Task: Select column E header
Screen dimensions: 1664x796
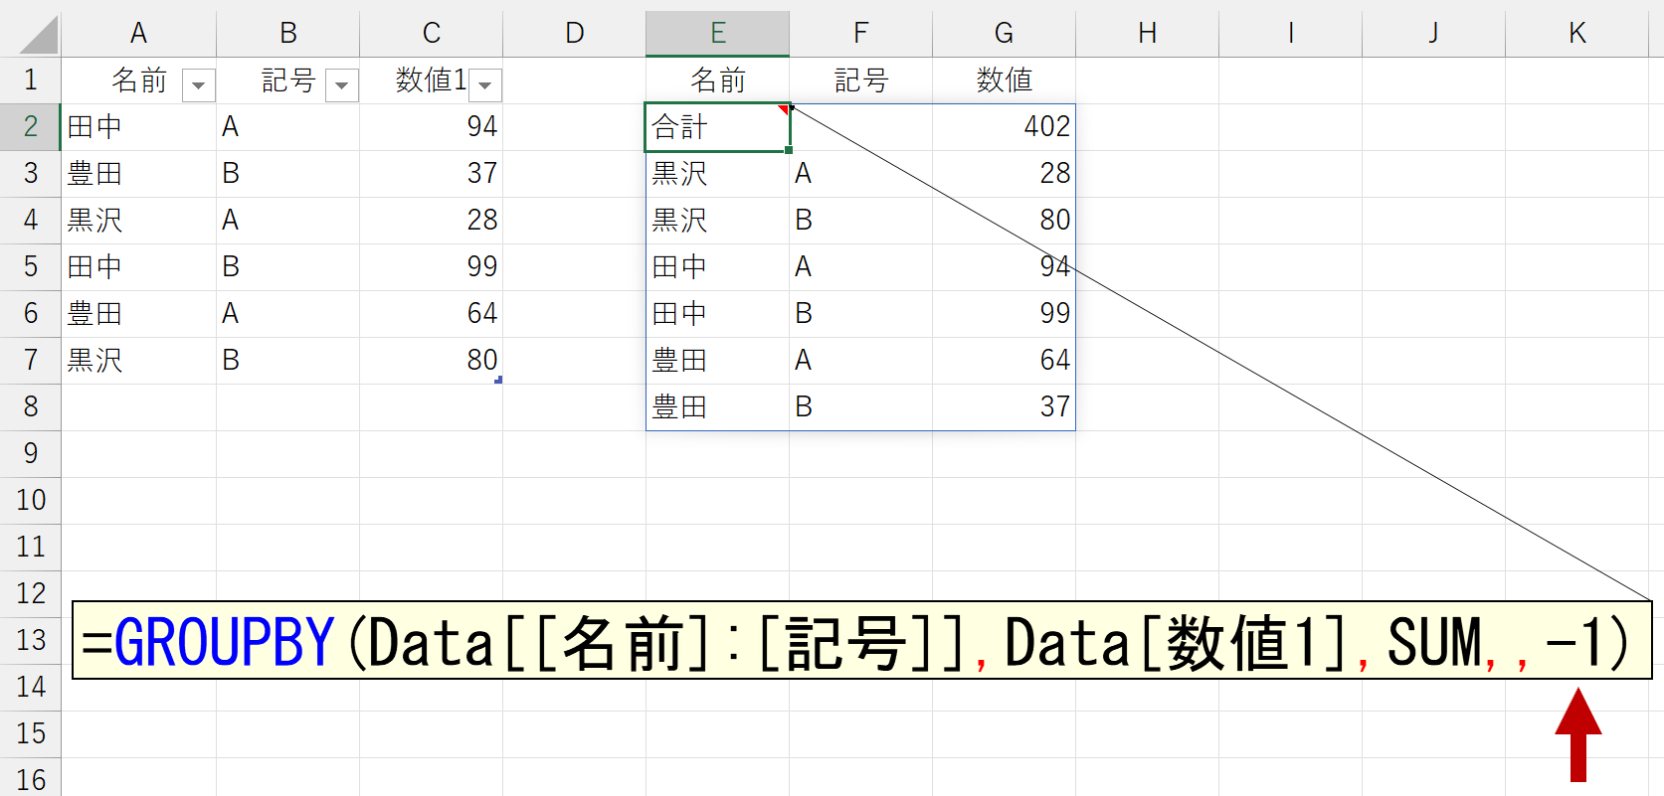Action: (717, 33)
